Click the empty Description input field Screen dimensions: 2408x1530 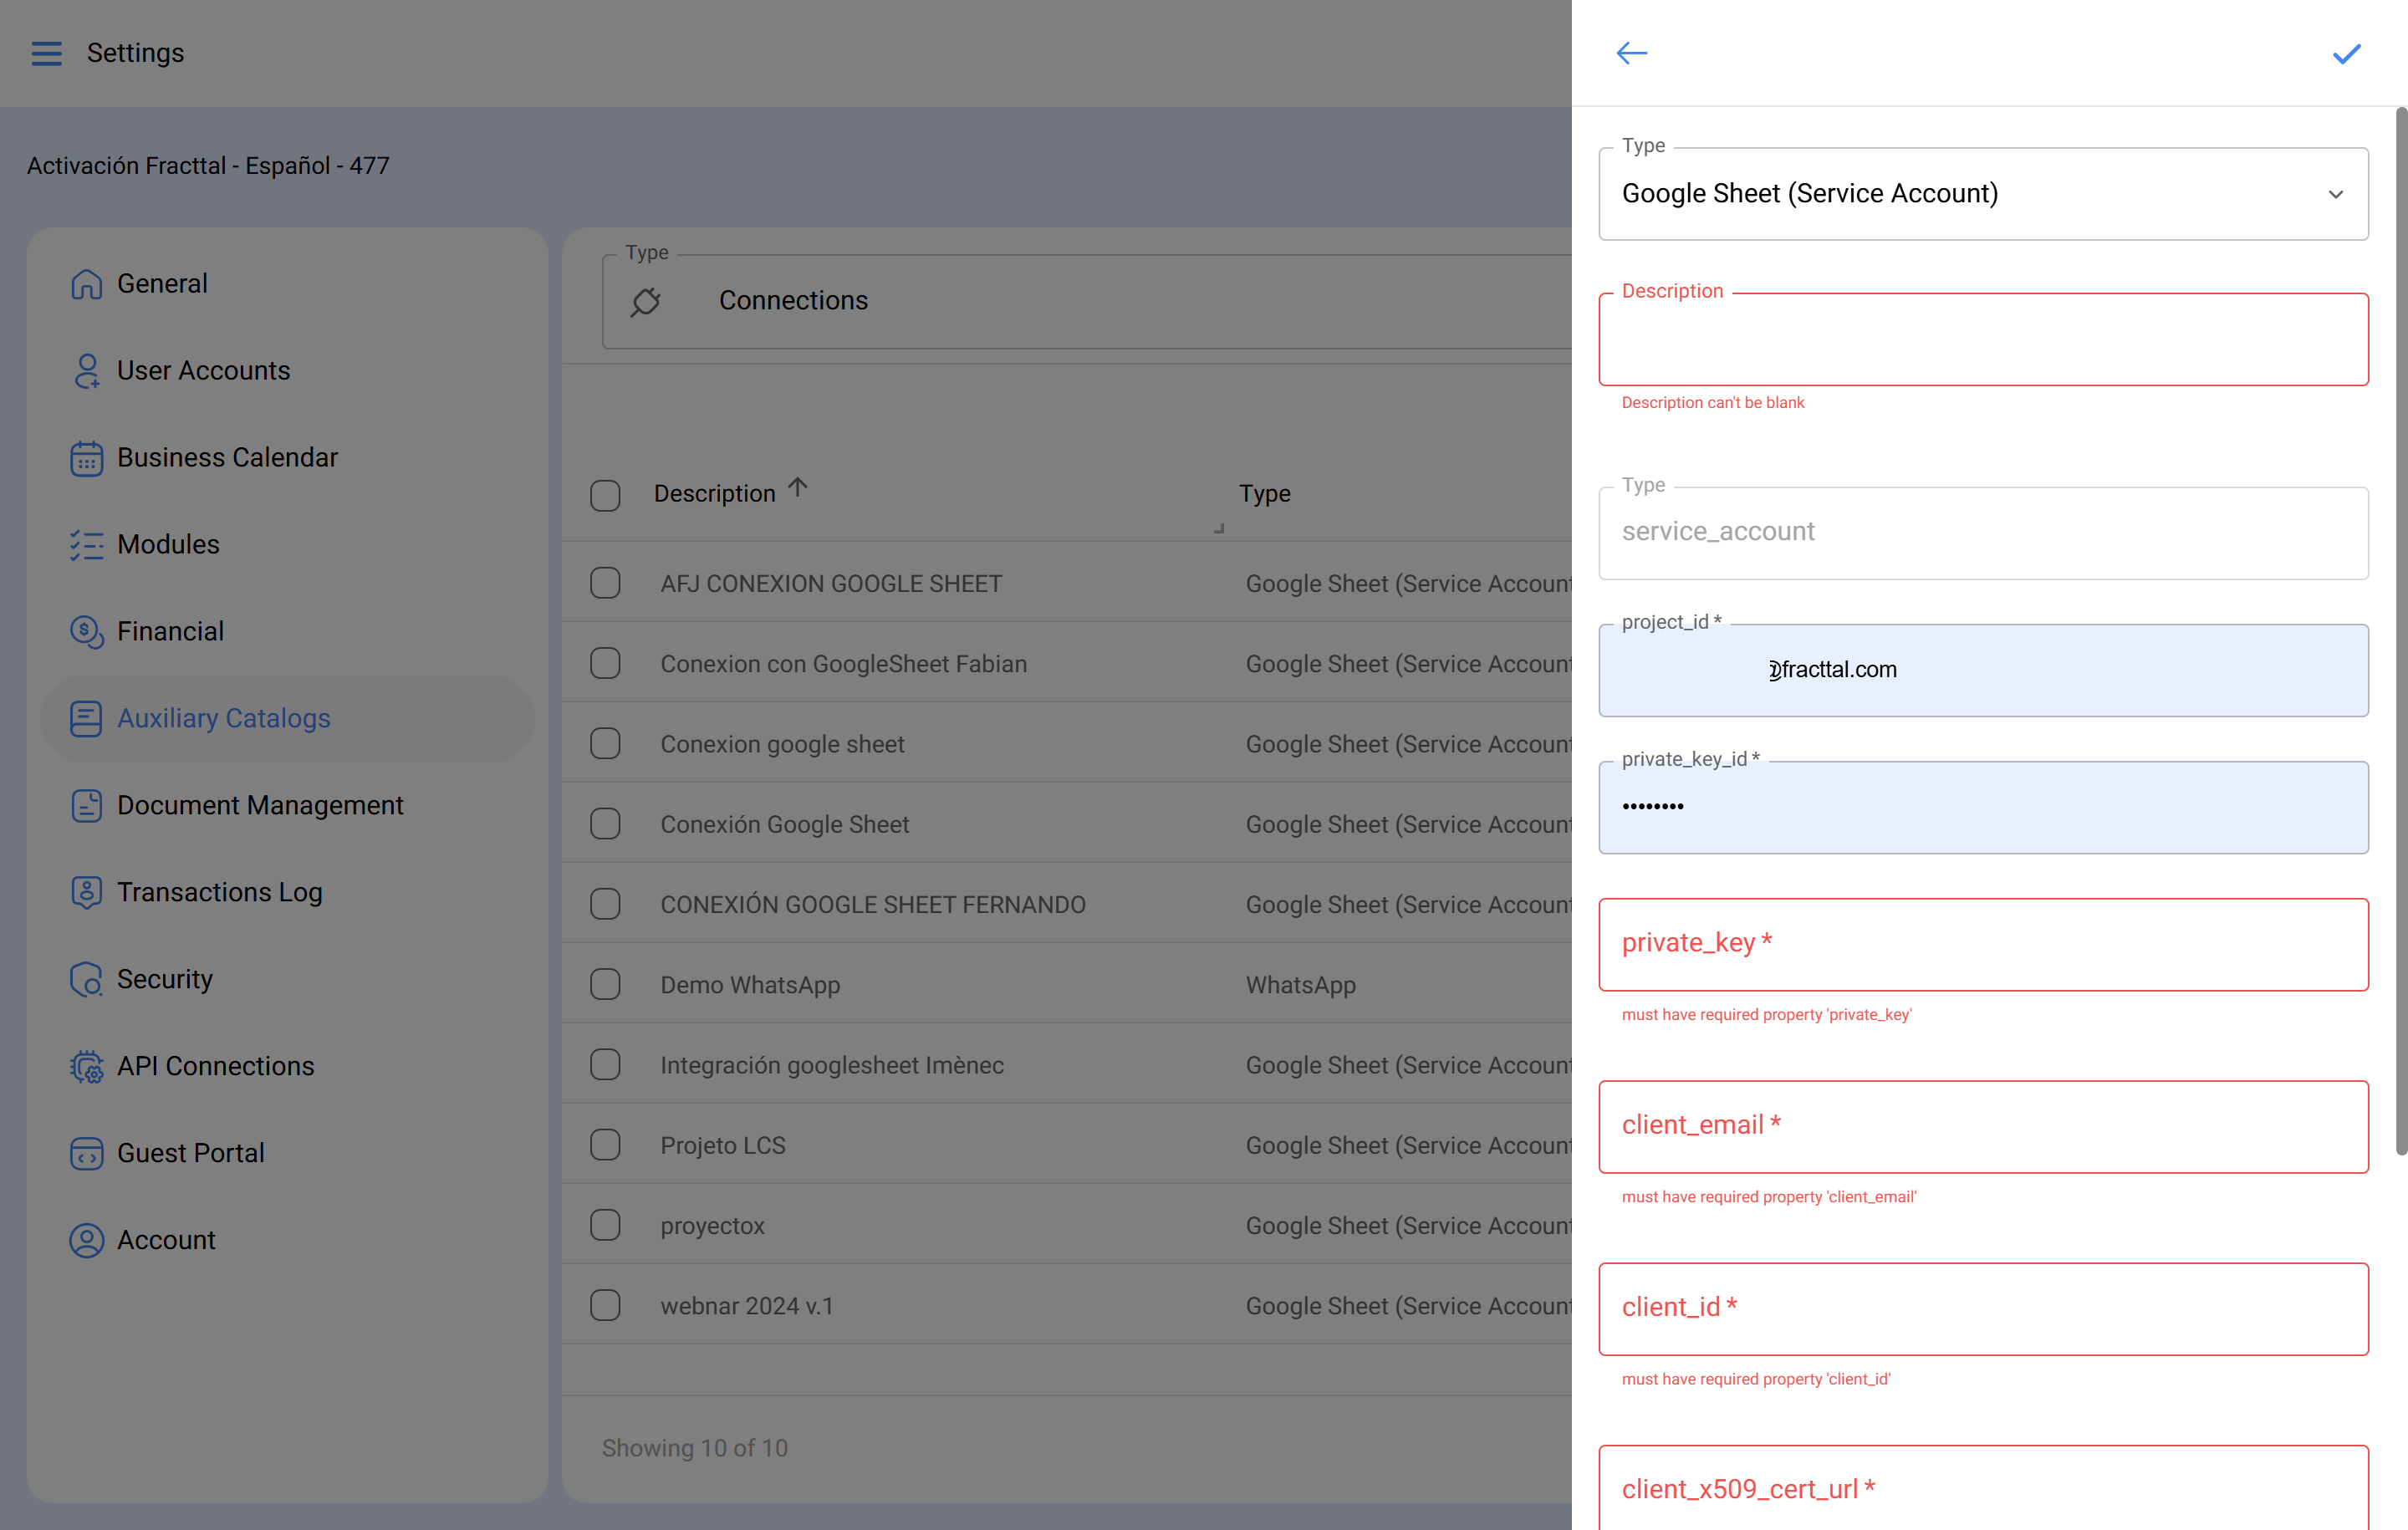[x=1984, y=340]
